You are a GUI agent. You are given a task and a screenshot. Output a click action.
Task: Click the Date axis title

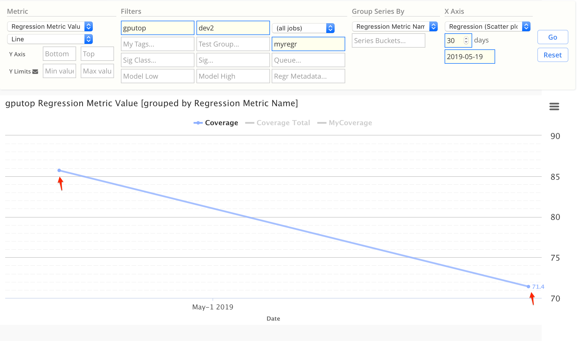pyautogui.click(x=273, y=319)
